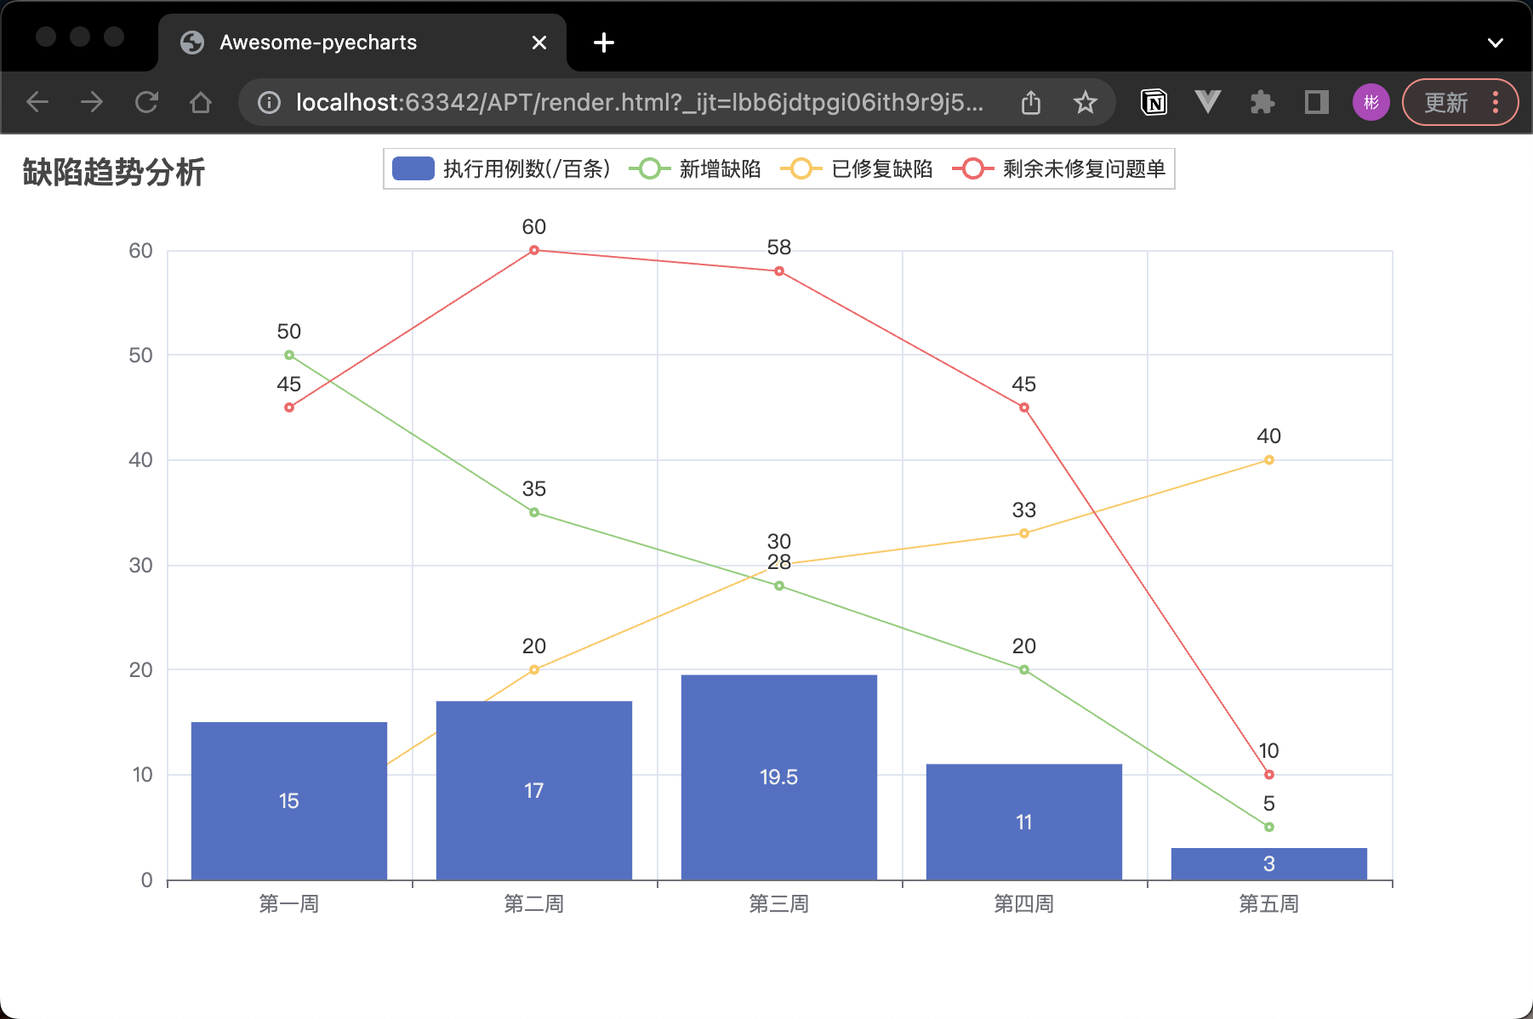Open the home page icon
The width and height of the screenshot is (1533, 1019).
click(201, 103)
